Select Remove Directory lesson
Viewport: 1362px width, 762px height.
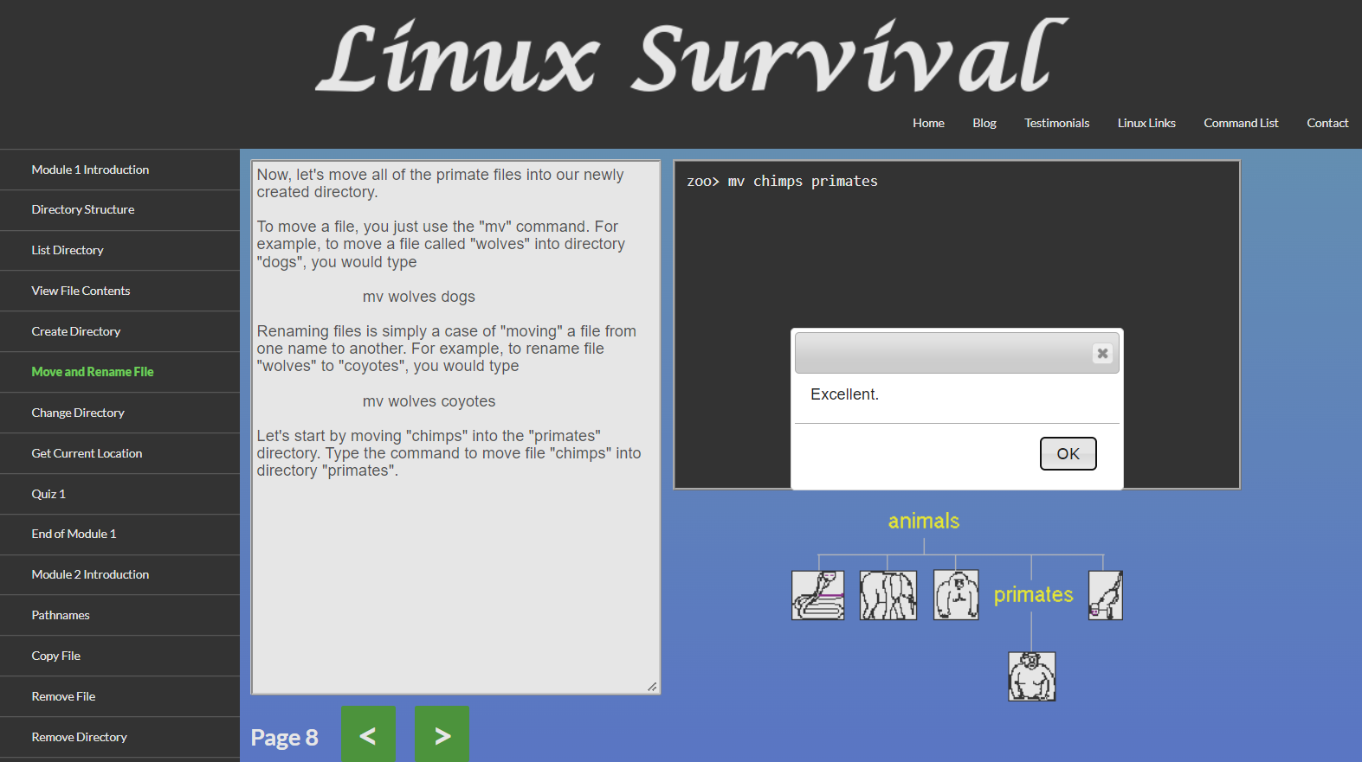119,737
